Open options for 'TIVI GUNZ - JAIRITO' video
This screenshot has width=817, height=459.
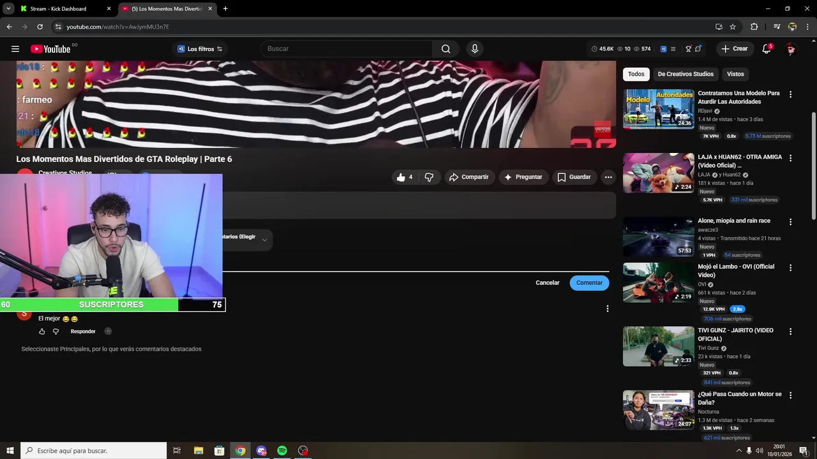tap(790, 331)
